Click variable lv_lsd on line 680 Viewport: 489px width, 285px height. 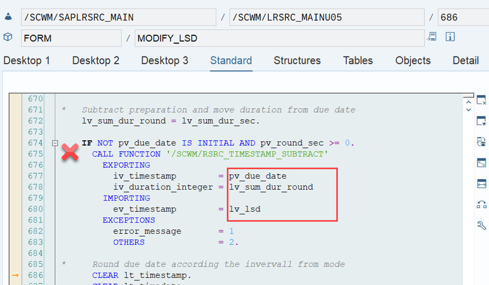[244, 209]
